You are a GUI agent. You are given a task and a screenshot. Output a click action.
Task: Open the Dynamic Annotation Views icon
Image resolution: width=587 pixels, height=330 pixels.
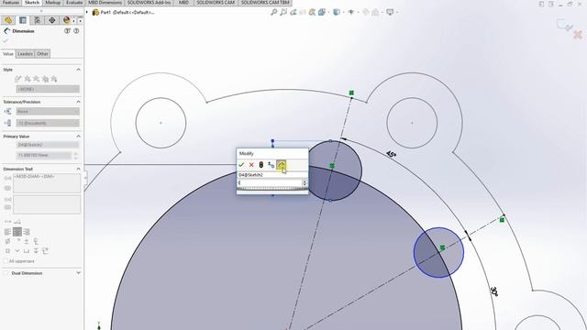pyautogui.click(x=312, y=12)
